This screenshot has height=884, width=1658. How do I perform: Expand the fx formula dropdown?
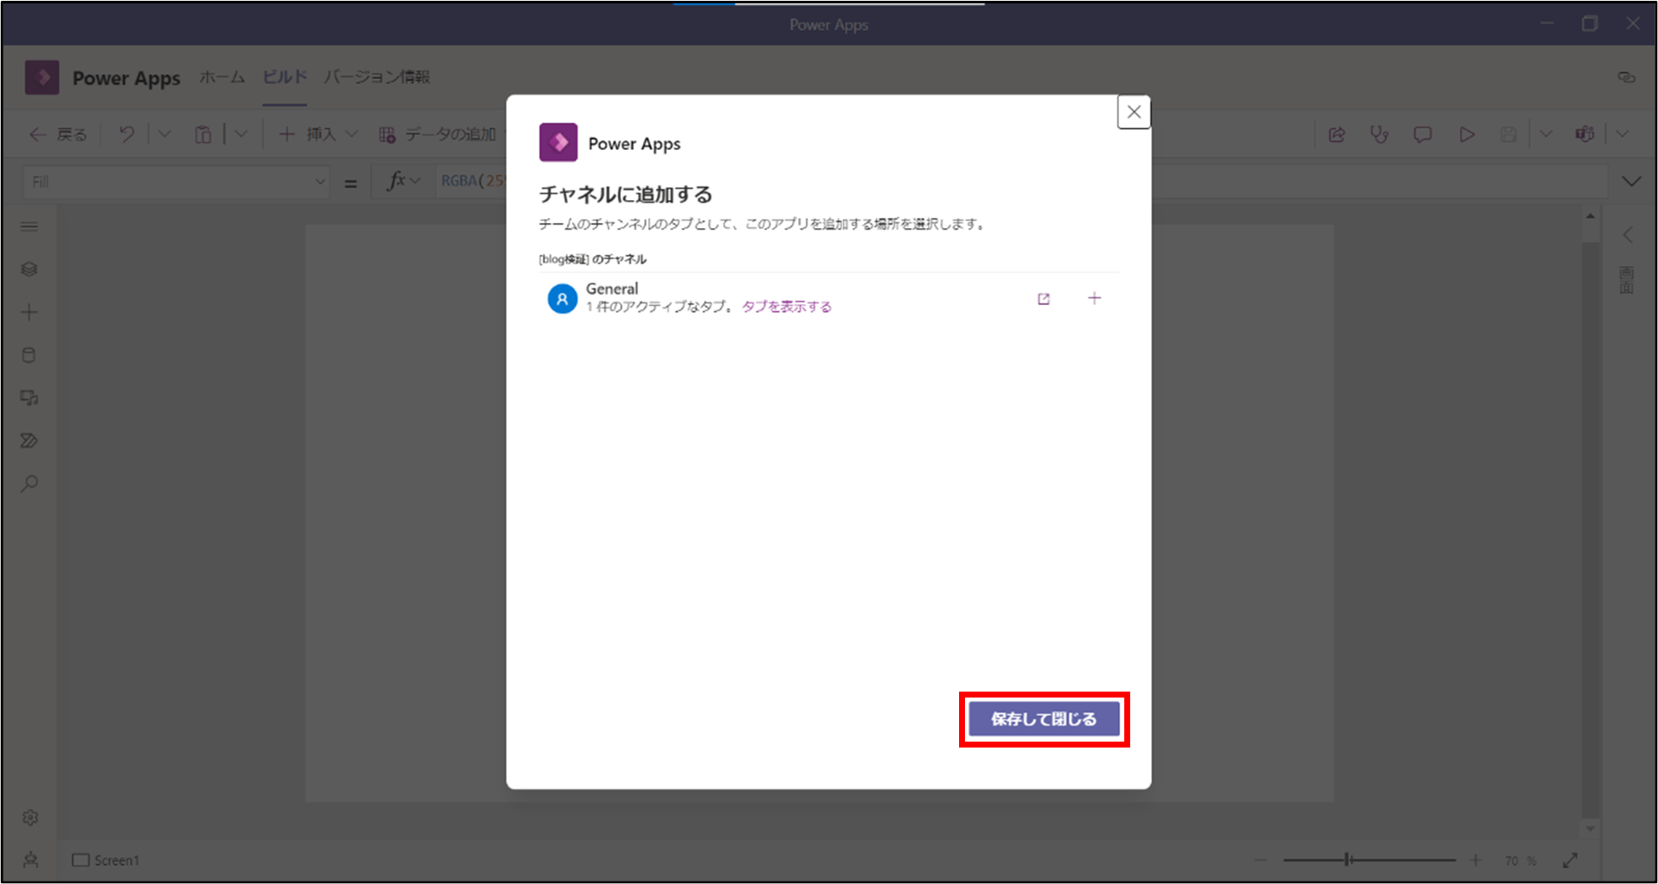pos(403,181)
